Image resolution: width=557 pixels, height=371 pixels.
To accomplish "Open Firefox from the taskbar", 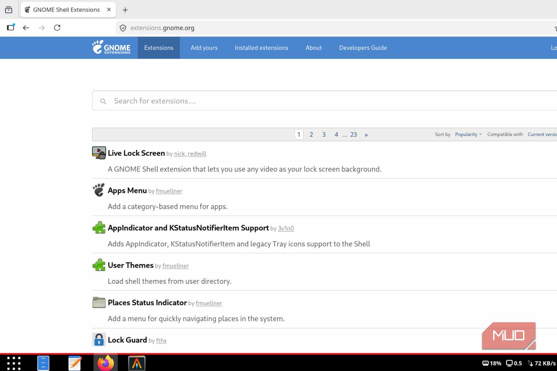I will coord(105,363).
